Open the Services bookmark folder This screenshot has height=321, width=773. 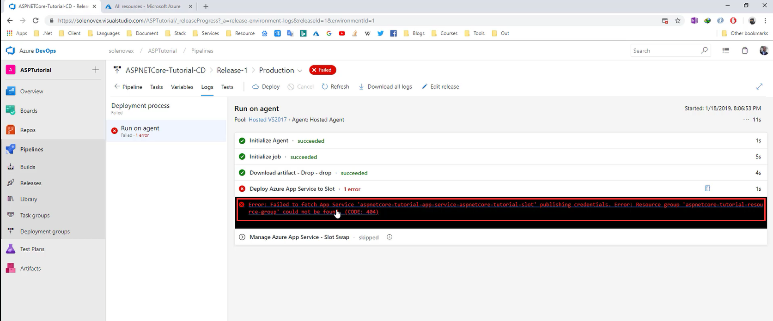click(x=206, y=33)
